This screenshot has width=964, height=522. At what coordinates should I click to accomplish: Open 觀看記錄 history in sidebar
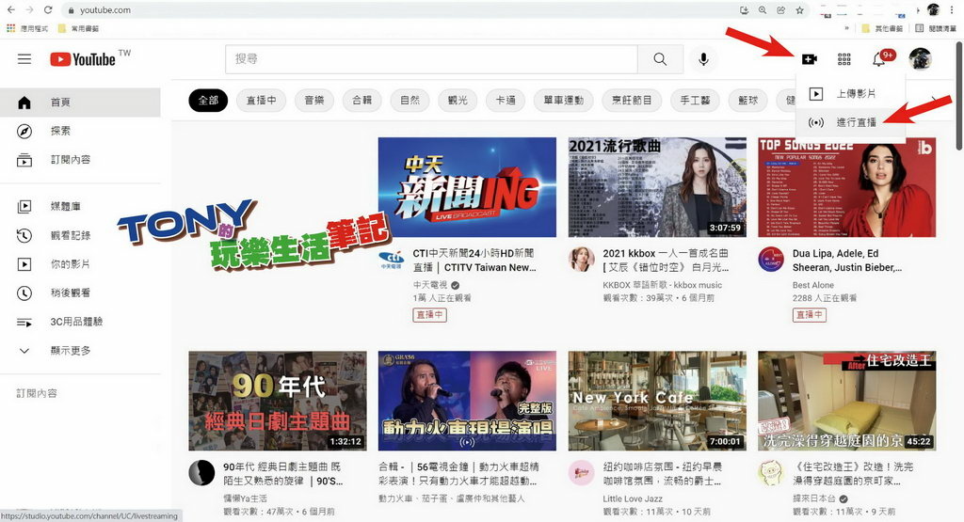click(81, 235)
